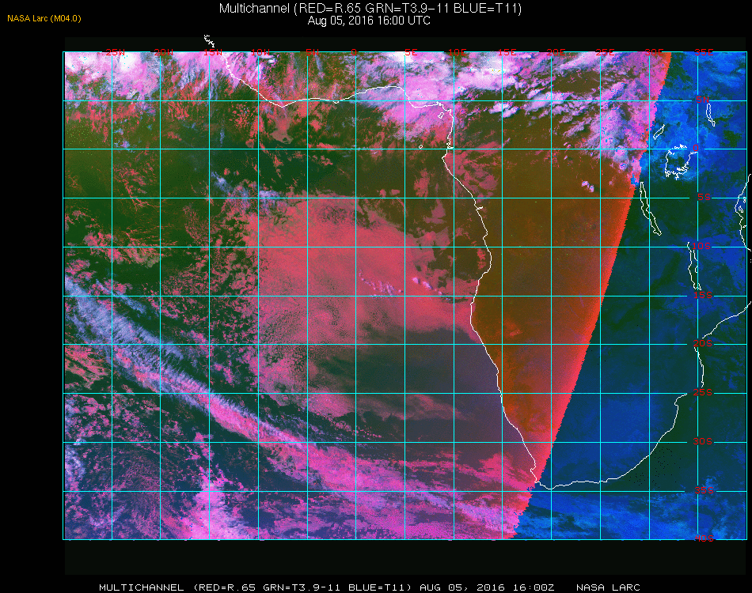Click the 0 longitude label between 5W and 5E
The width and height of the screenshot is (752, 593).
(354, 52)
